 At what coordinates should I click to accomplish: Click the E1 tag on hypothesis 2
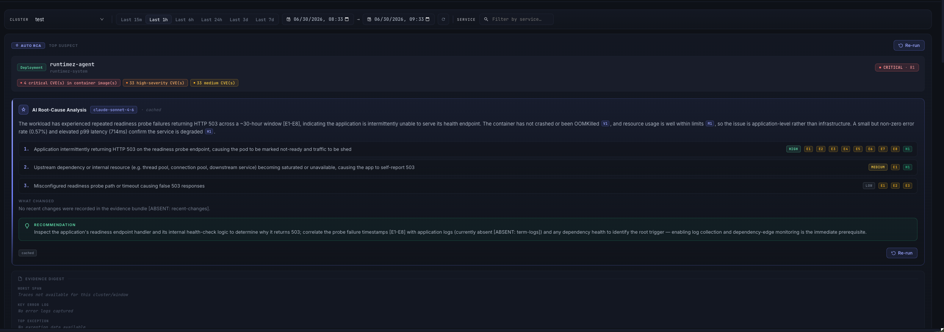coord(895,167)
